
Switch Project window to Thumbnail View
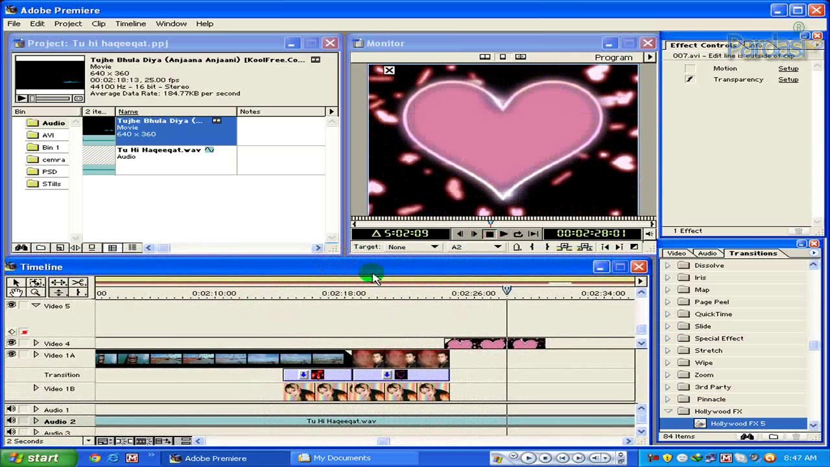point(112,248)
